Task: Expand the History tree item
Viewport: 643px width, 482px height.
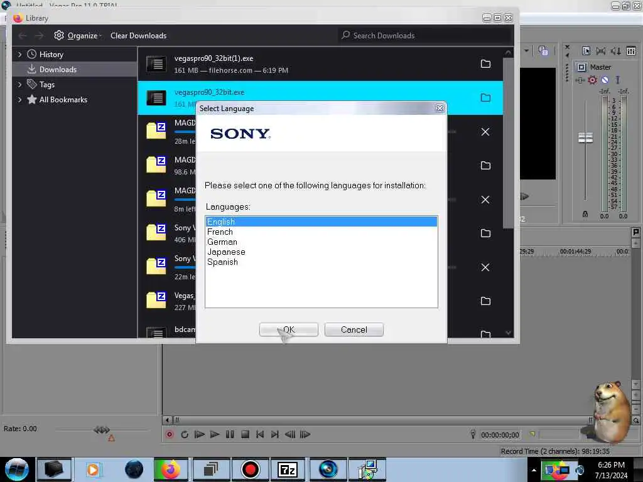Action: click(x=19, y=54)
